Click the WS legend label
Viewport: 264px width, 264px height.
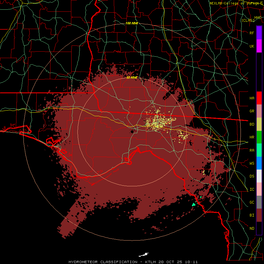click(x=252, y=163)
